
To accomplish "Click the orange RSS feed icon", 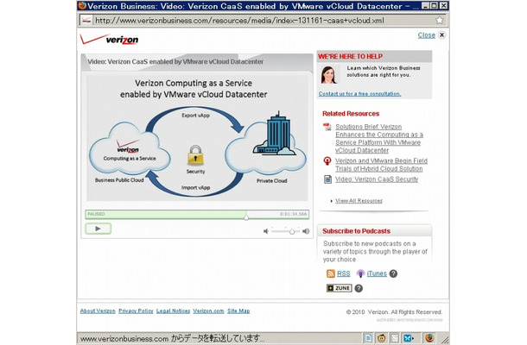I will click(331, 273).
